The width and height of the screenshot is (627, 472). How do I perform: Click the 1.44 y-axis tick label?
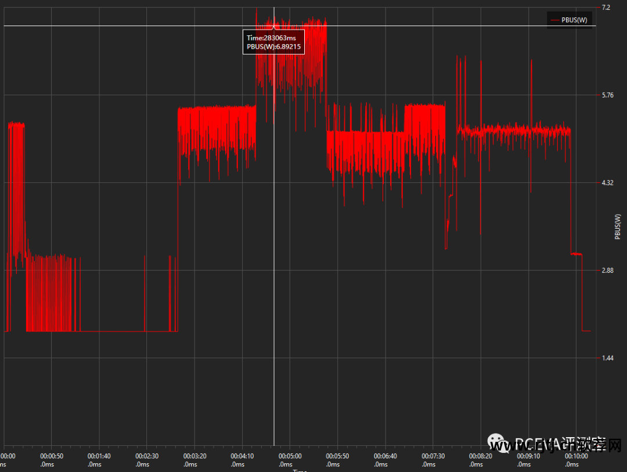607,358
